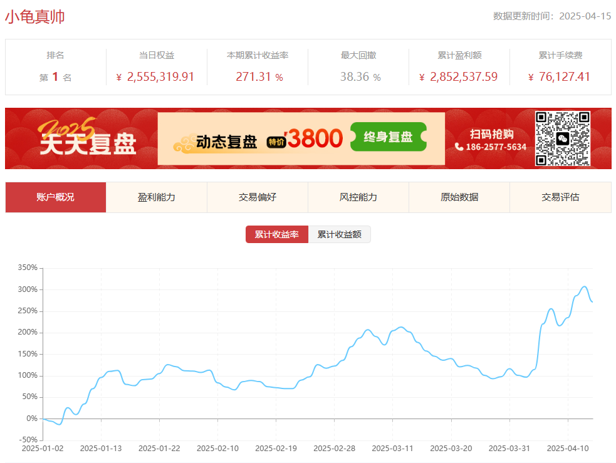This screenshot has height=463, width=616.
Task: Click the 天天复盘 2025 banner logo
Action: tap(87, 137)
